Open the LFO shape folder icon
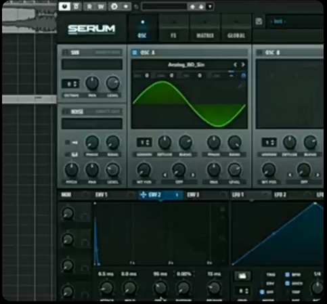This screenshot has height=304, width=327. (x=242, y=276)
